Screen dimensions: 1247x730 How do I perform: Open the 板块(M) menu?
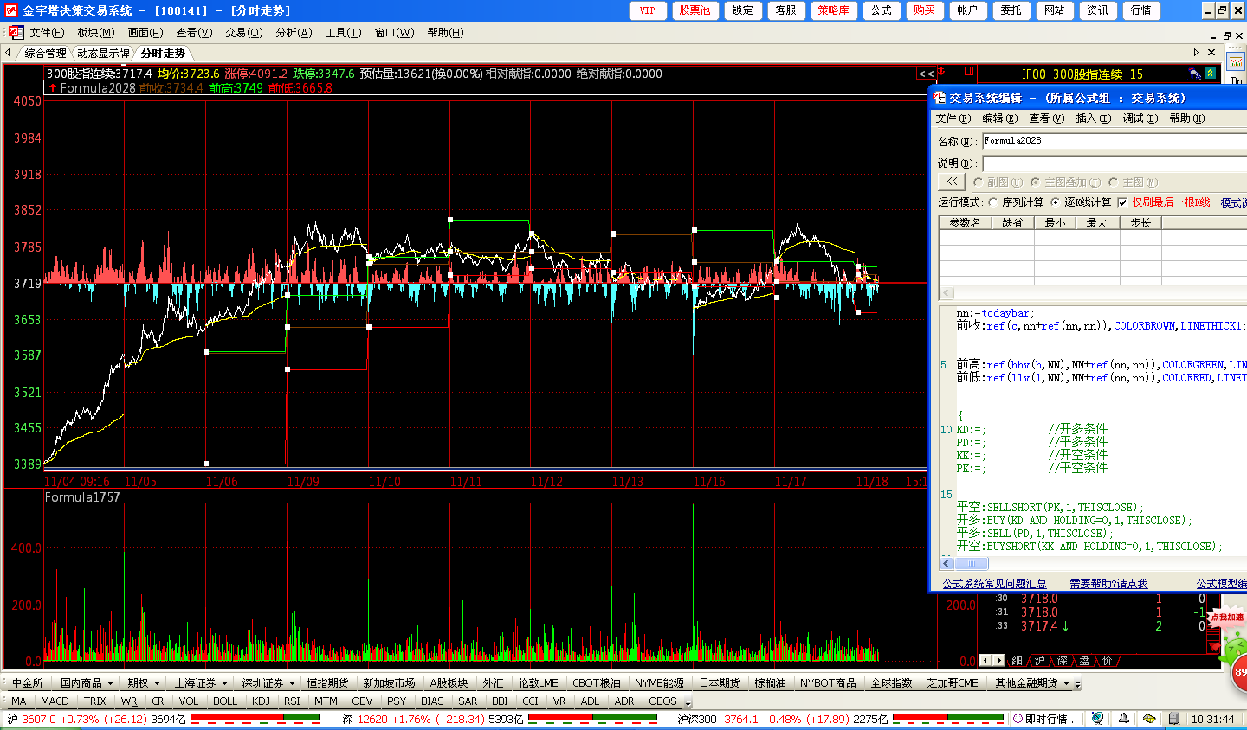pyautogui.click(x=96, y=33)
